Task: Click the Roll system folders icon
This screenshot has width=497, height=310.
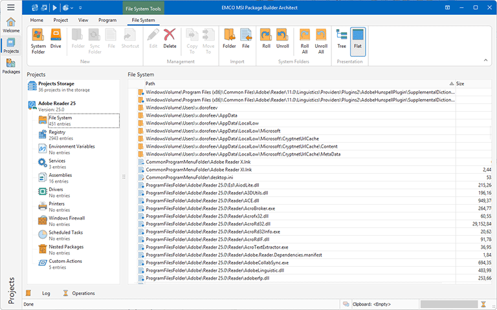Action: 265,40
